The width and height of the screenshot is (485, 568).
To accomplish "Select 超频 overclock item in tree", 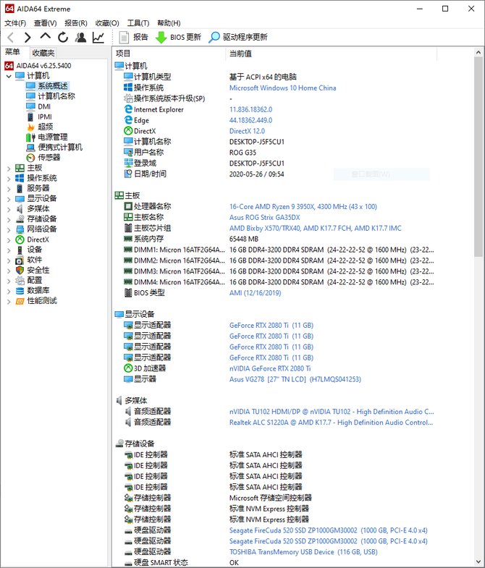I will coord(45,127).
